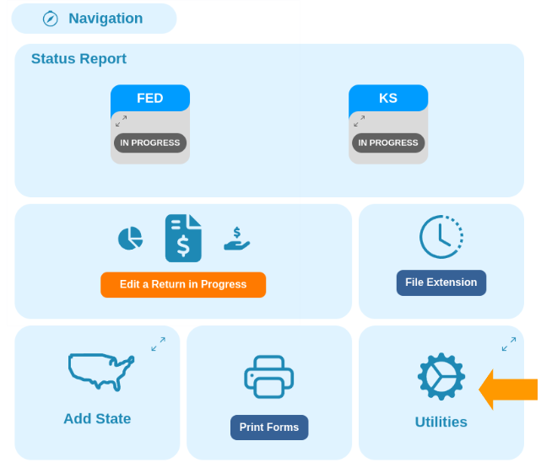Click the File Extension button

(441, 282)
